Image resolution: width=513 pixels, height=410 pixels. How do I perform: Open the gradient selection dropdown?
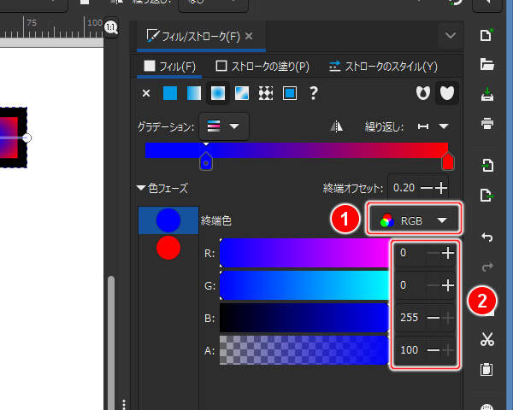223,126
